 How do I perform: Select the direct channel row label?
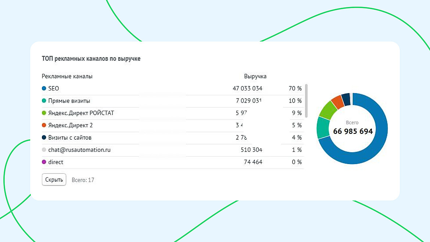click(55, 162)
